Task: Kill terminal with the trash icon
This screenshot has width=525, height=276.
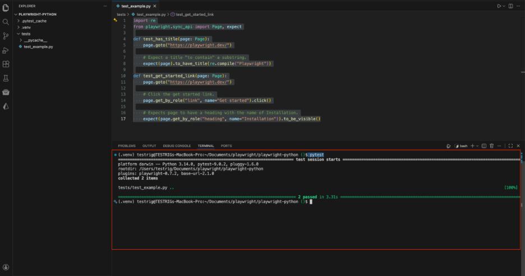Action: [x=491, y=146]
